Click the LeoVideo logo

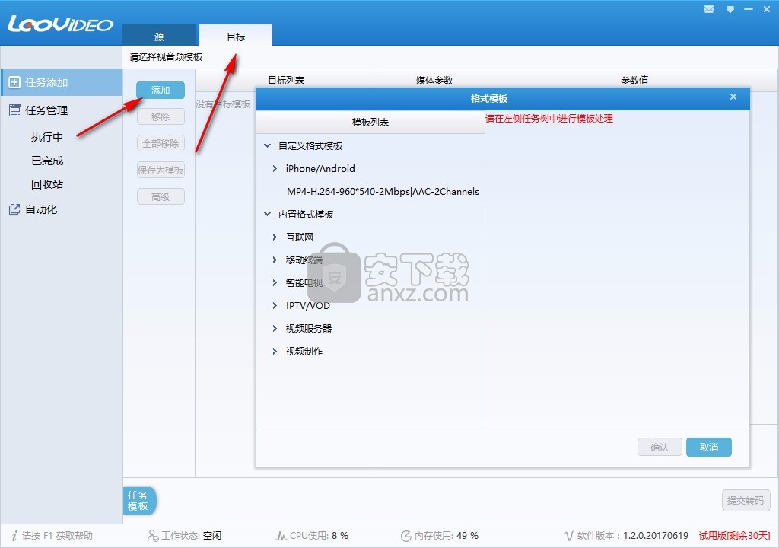tap(60, 24)
